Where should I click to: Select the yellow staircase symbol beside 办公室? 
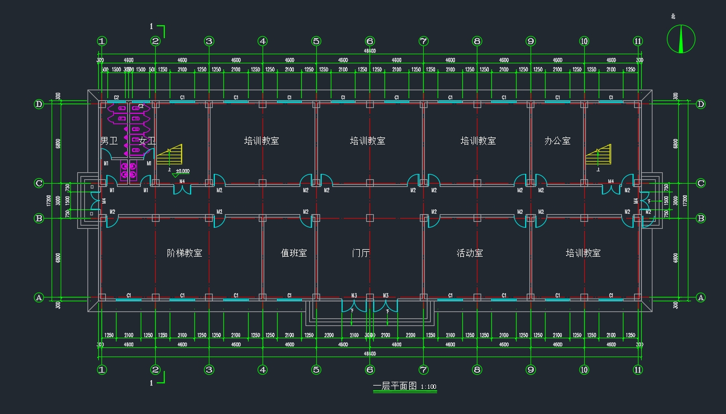tap(598, 155)
